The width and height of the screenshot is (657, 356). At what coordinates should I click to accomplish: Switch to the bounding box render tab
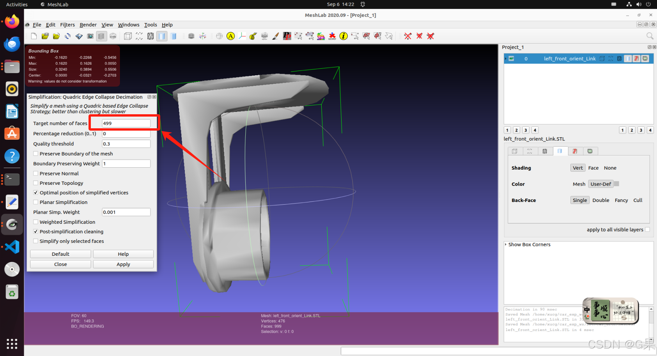click(515, 151)
